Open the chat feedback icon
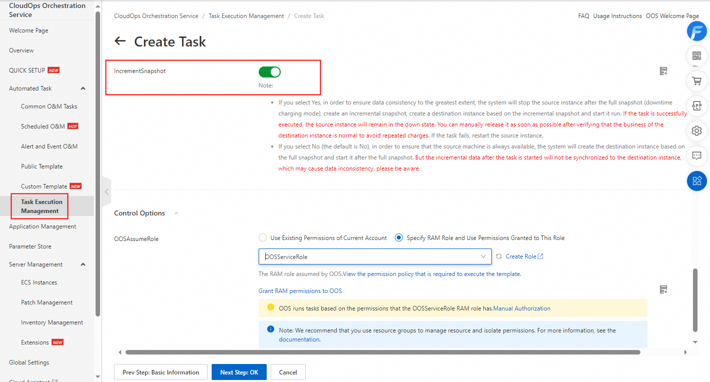The height and width of the screenshot is (382, 710). [696, 155]
